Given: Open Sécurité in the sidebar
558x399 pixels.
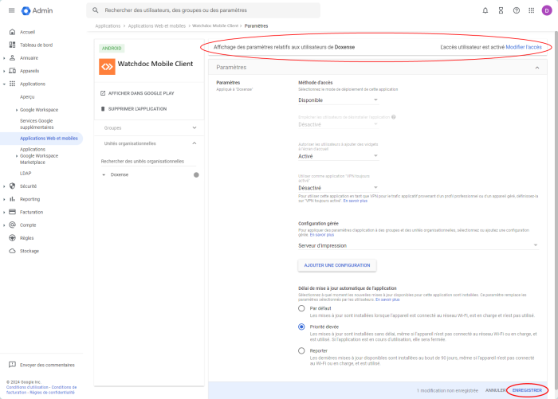Looking at the screenshot, I should tap(29, 186).
